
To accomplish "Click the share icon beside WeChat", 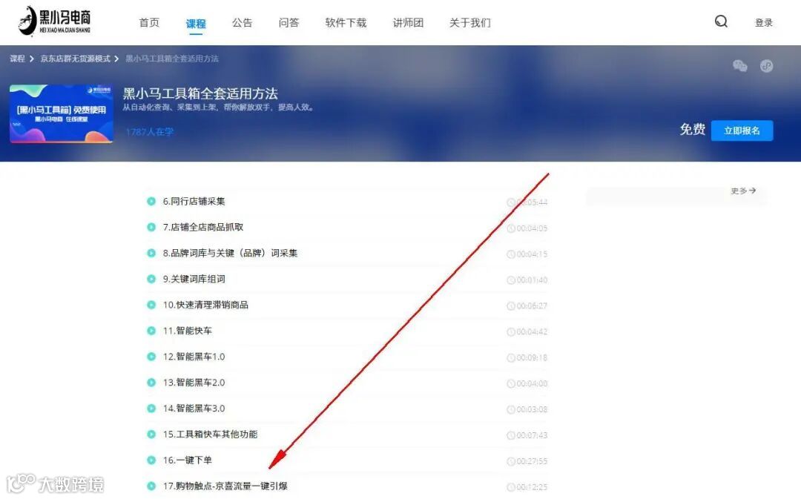I will 766,66.
